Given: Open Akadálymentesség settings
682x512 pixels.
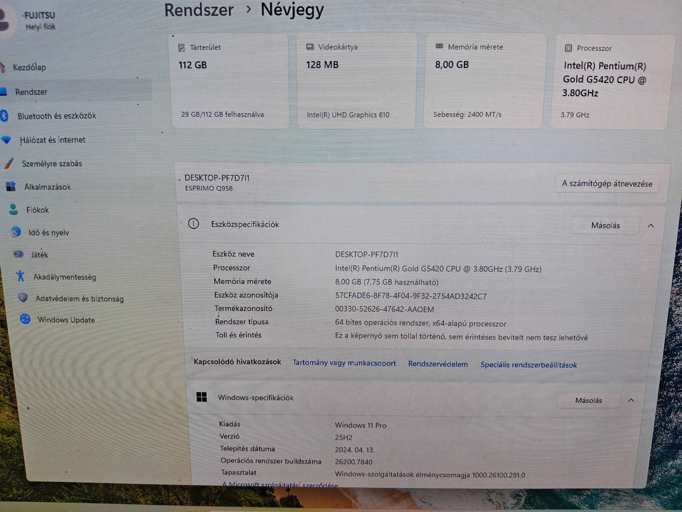Looking at the screenshot, I should click(x=64, y=277).
